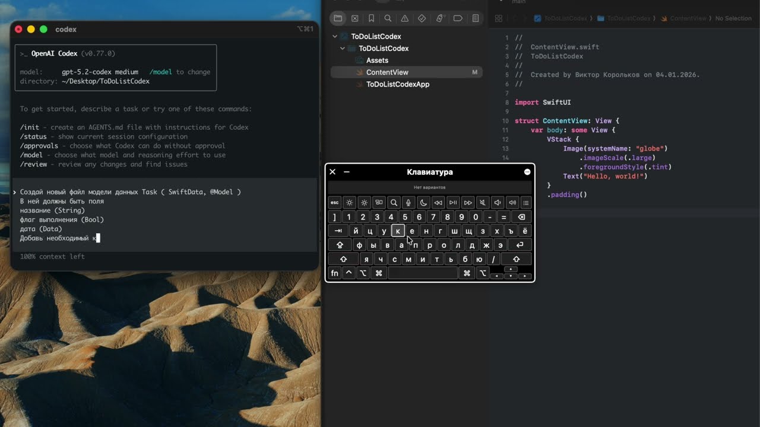Click the /approvals command text
Viewport: 760px width, 427px height.
coord(39,146)
